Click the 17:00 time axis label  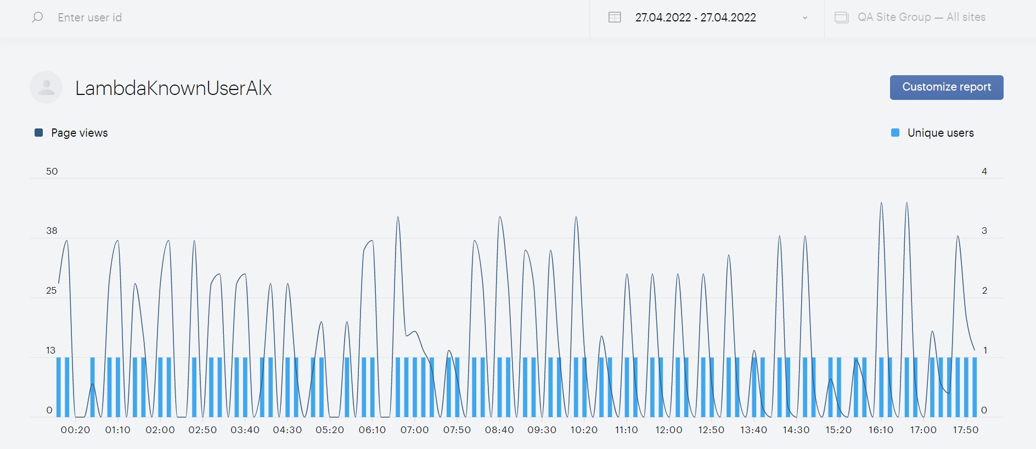tap(923, 430)
